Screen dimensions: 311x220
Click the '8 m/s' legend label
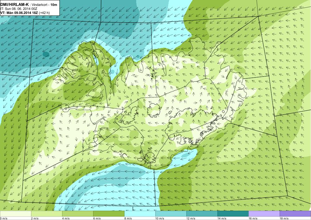(128, 218)
